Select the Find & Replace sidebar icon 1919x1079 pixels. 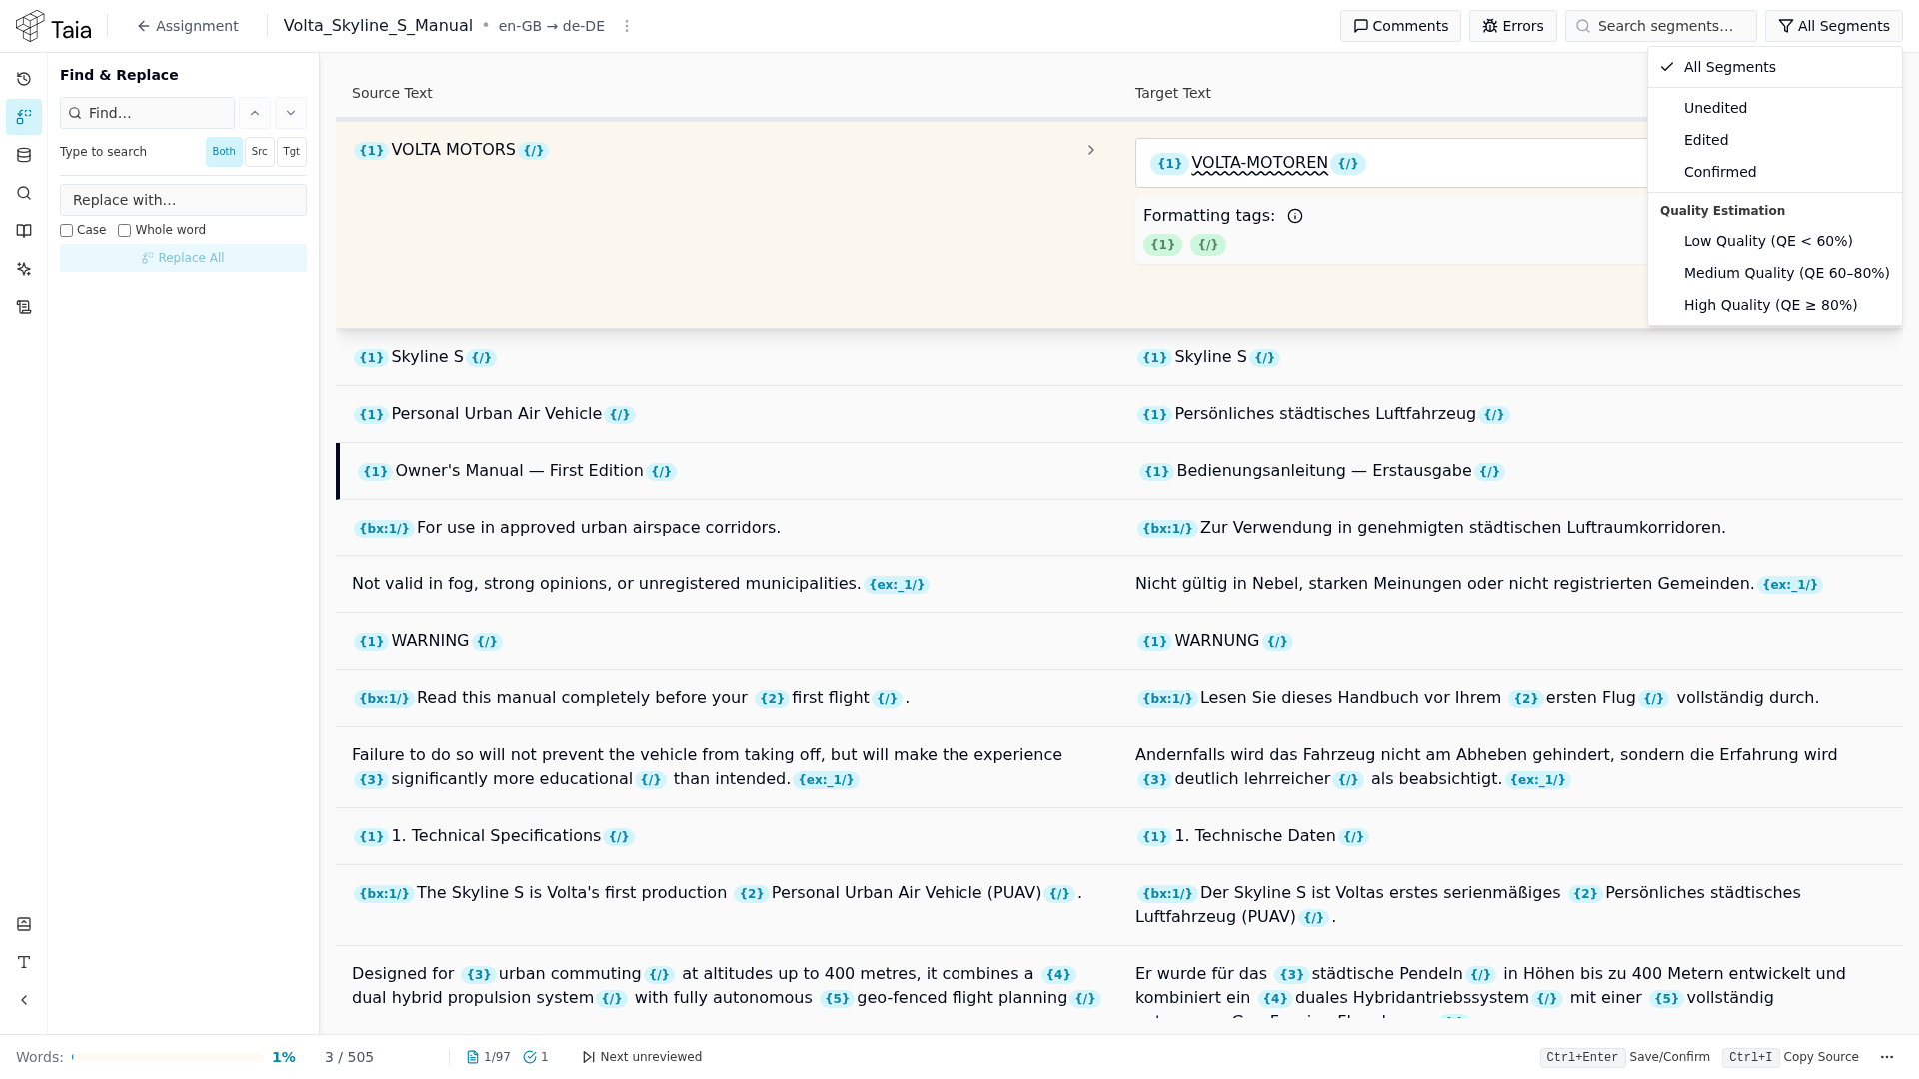click(x=24, y=117)
